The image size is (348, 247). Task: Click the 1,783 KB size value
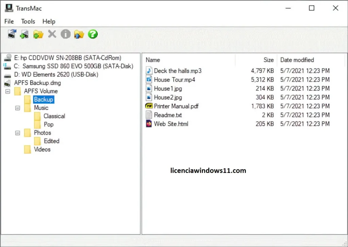[x=262, y=106]
